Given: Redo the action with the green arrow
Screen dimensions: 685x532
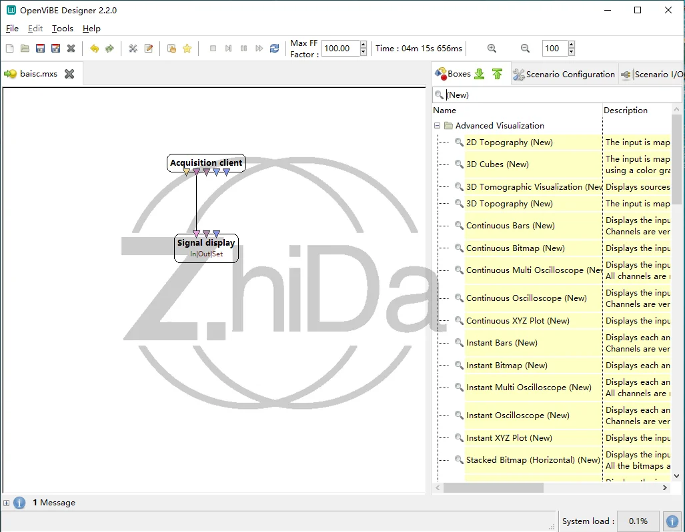Looking at the screenshot, I should [x=109, y=49].
